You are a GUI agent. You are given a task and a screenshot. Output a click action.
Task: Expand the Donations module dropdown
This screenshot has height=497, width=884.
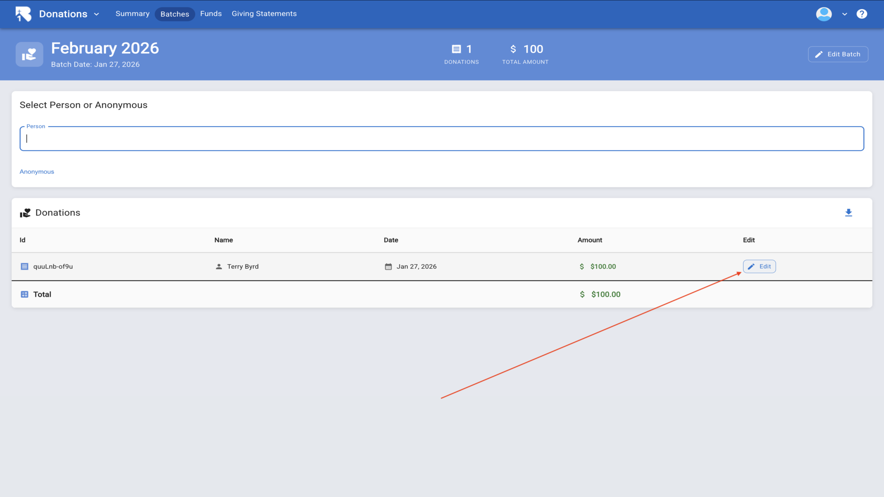96,14
